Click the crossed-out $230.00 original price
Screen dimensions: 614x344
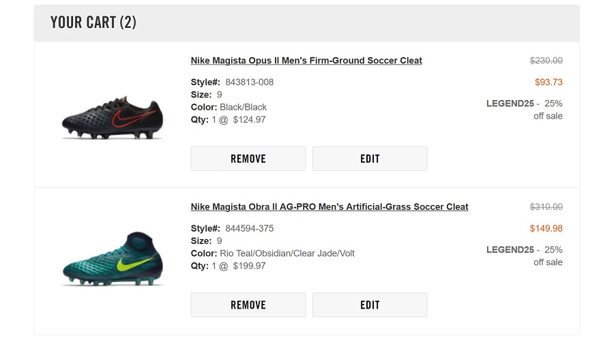(546, 61)
